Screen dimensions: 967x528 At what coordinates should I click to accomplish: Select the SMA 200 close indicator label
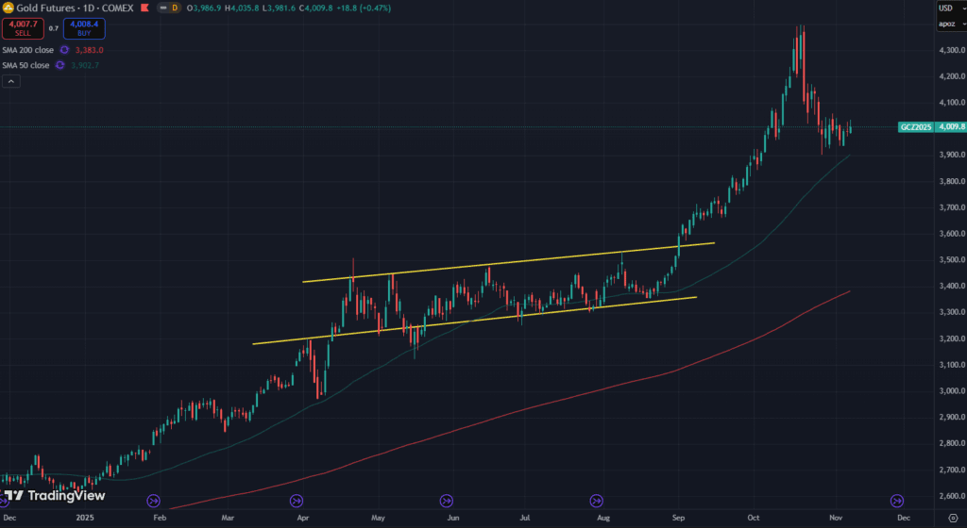(28, 50)
